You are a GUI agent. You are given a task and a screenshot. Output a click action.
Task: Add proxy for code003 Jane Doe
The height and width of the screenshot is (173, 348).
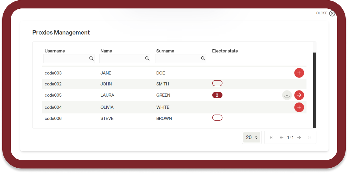tap(299, 73)
